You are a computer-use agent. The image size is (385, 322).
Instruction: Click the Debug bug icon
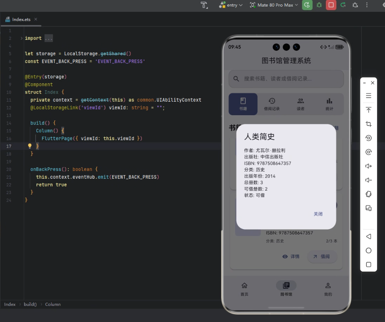[319, 5]
